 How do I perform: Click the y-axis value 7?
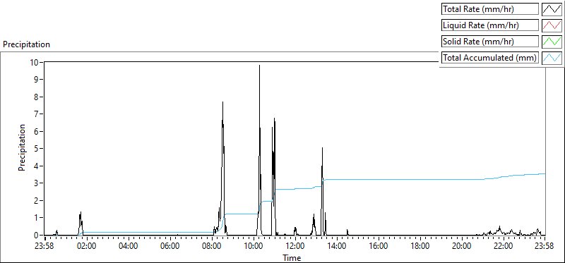36,114
